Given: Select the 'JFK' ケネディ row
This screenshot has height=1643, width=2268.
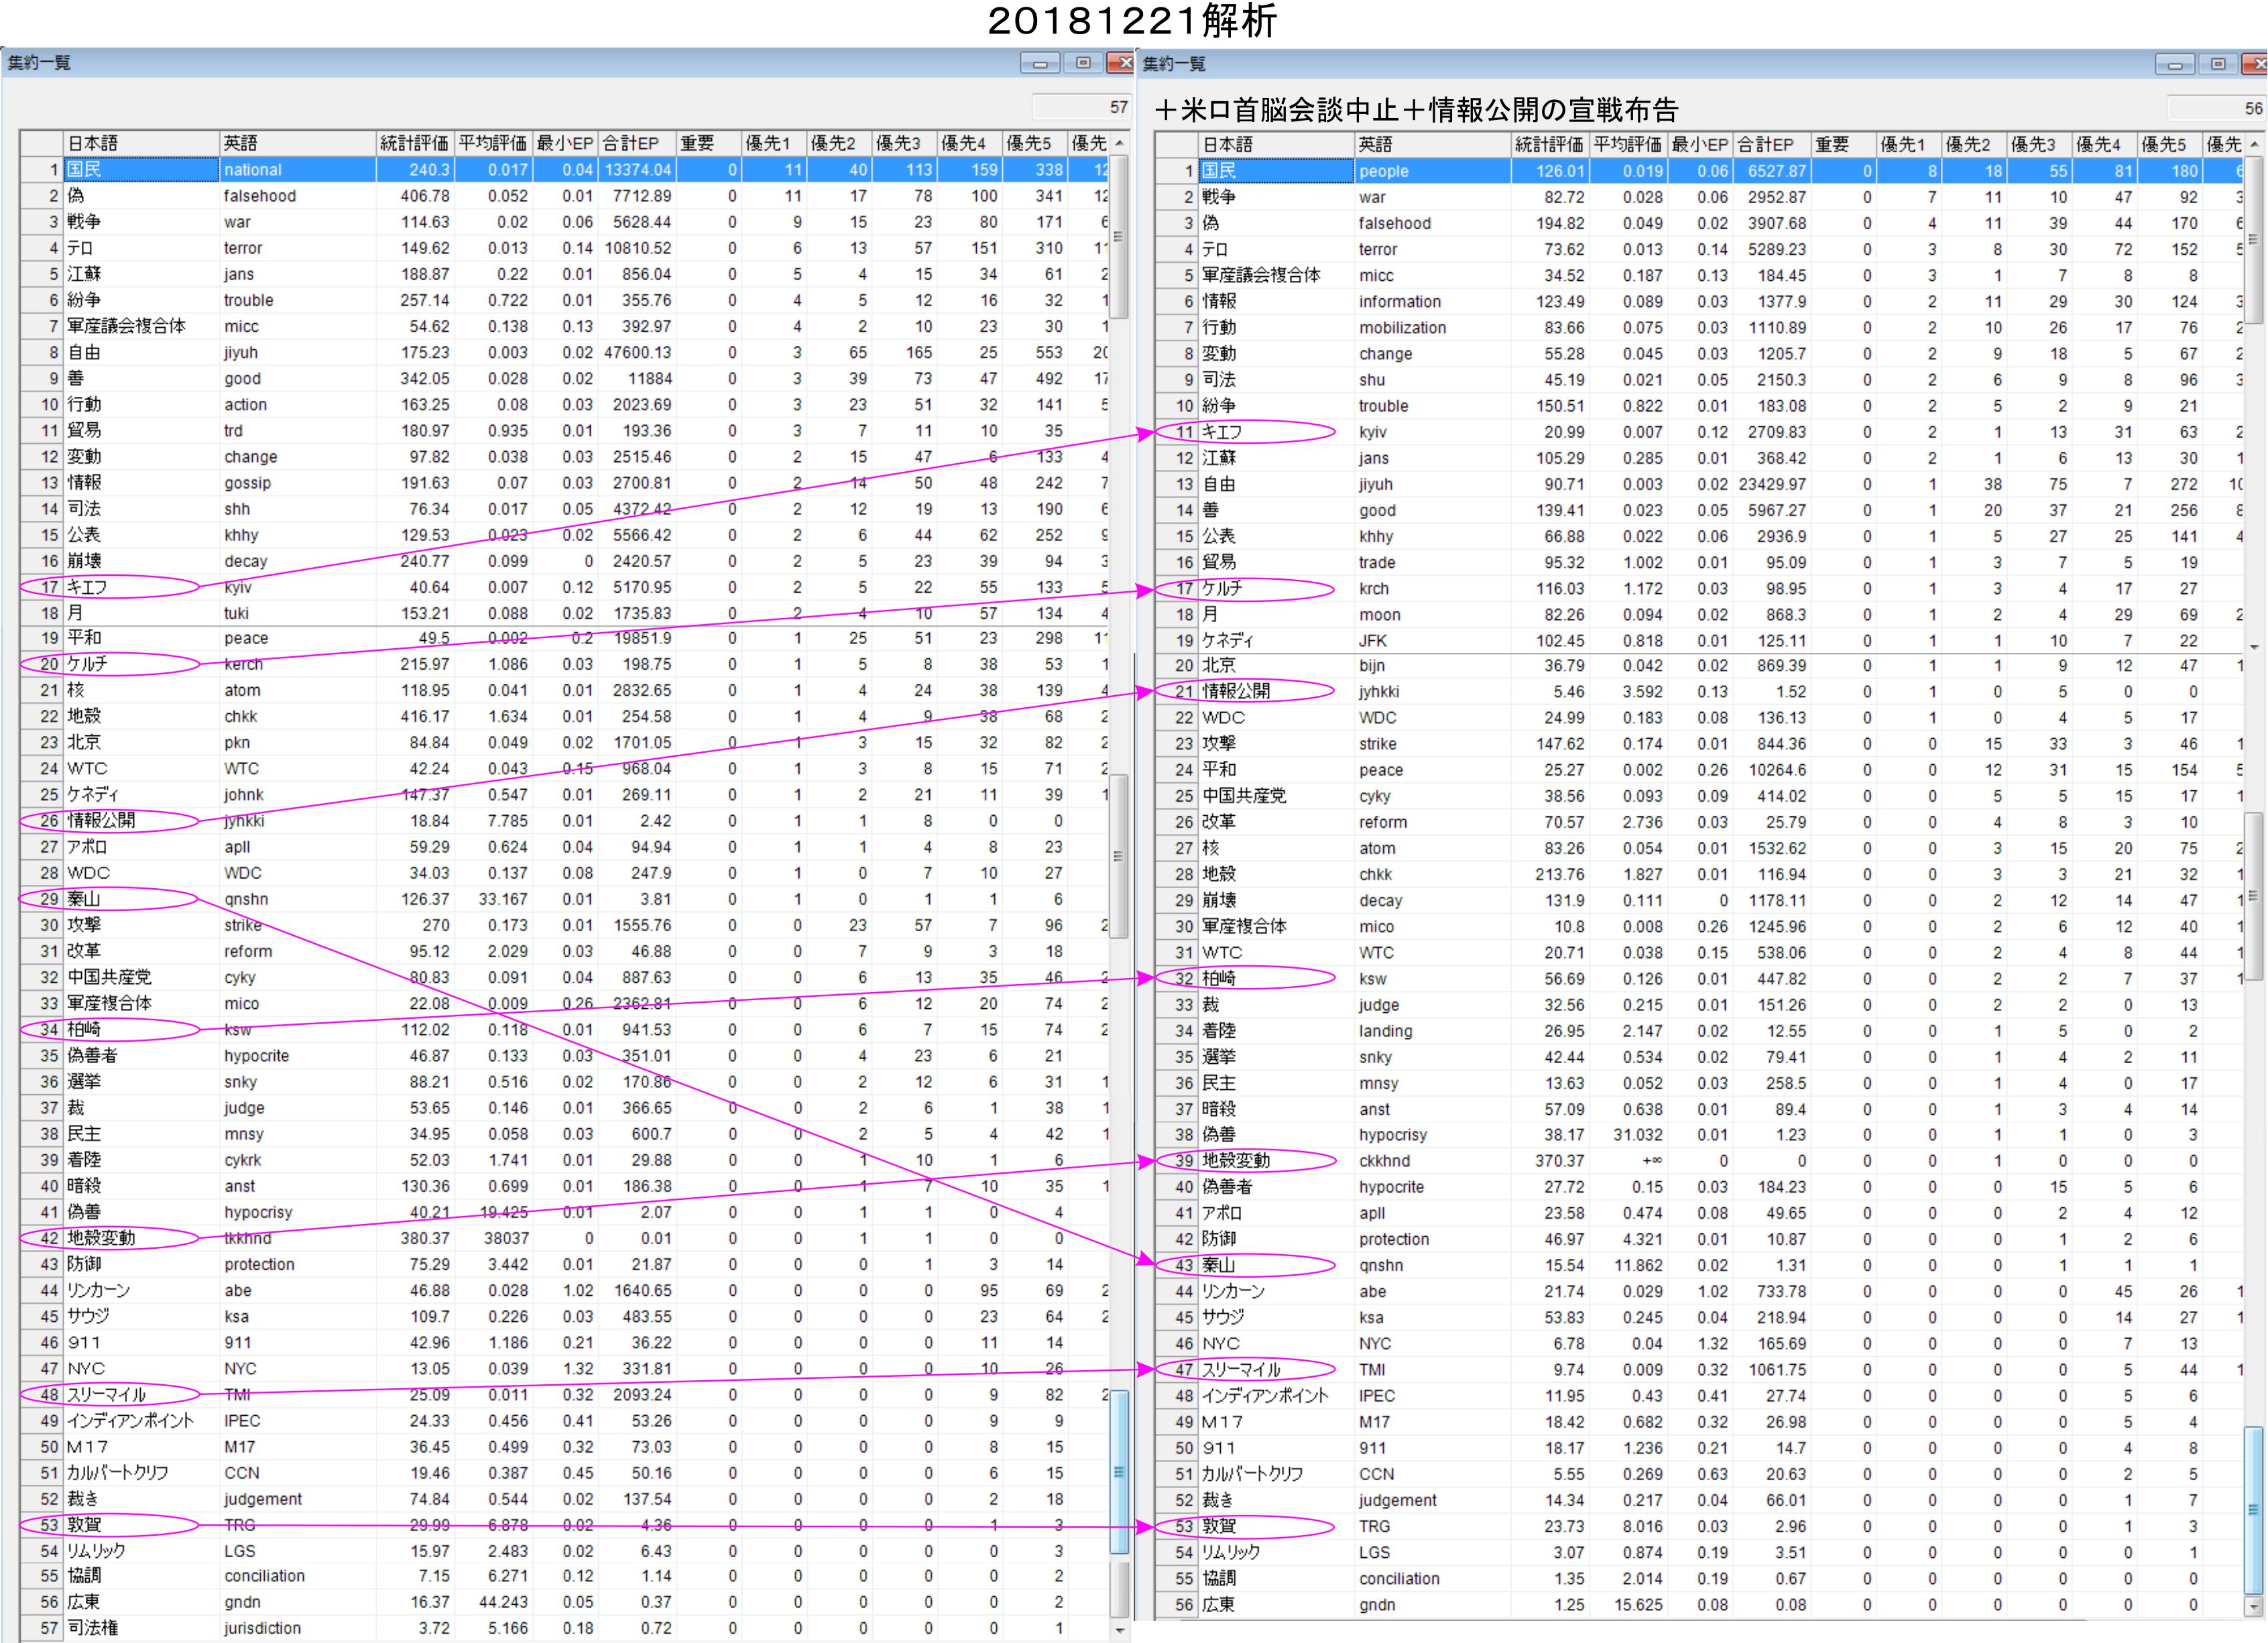Looking at the screenshot, I should (1372, 641).
